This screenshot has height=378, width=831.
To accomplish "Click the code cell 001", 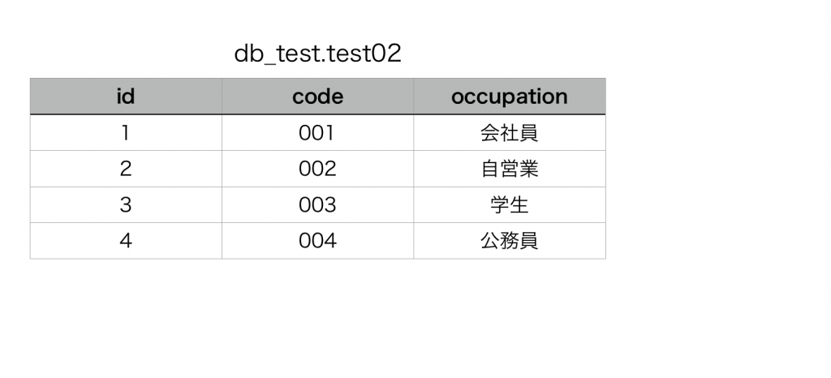I will coord(317,133).
